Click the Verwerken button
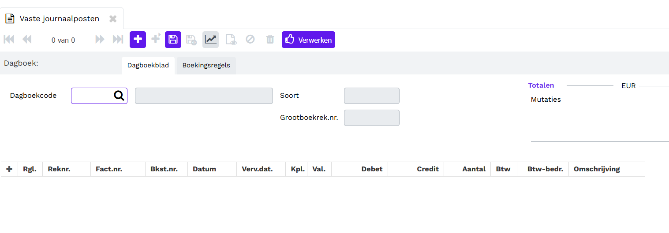This screenshot has width=669, height=233. pos(308,40)
